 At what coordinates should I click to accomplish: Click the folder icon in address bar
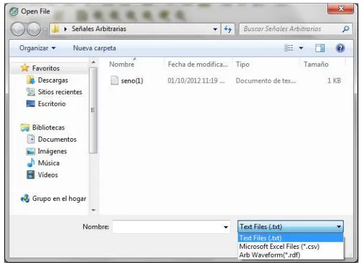[x=56, y=29]
